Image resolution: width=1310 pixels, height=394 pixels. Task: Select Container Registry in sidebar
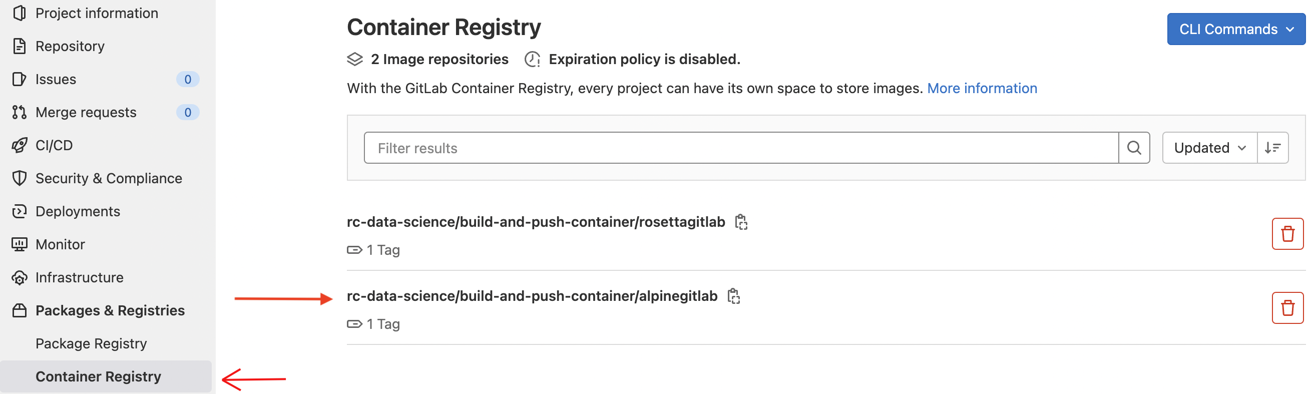click(x=98, y=376)
